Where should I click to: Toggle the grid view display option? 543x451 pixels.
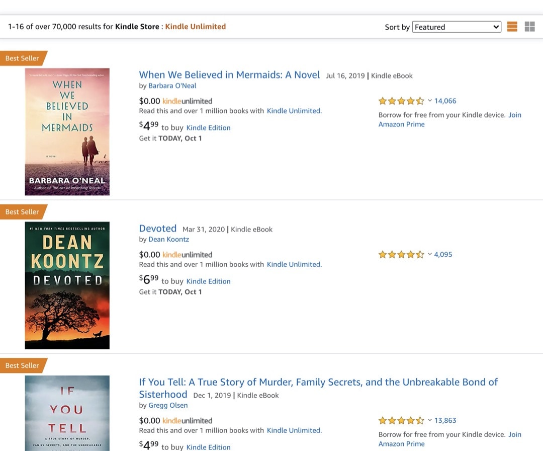pyautogui.click(x=529, y=26)
